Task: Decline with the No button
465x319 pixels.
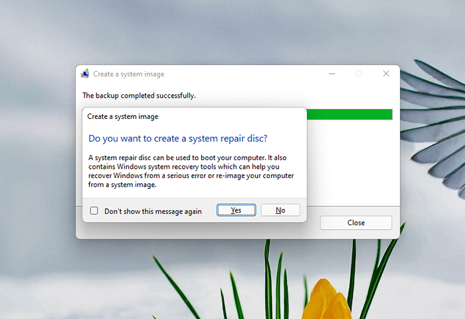Action: 280,210
